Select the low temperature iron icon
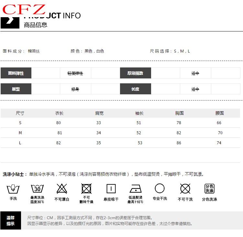The width and height of the screenshot is (243, 237). tap(135, 188)
